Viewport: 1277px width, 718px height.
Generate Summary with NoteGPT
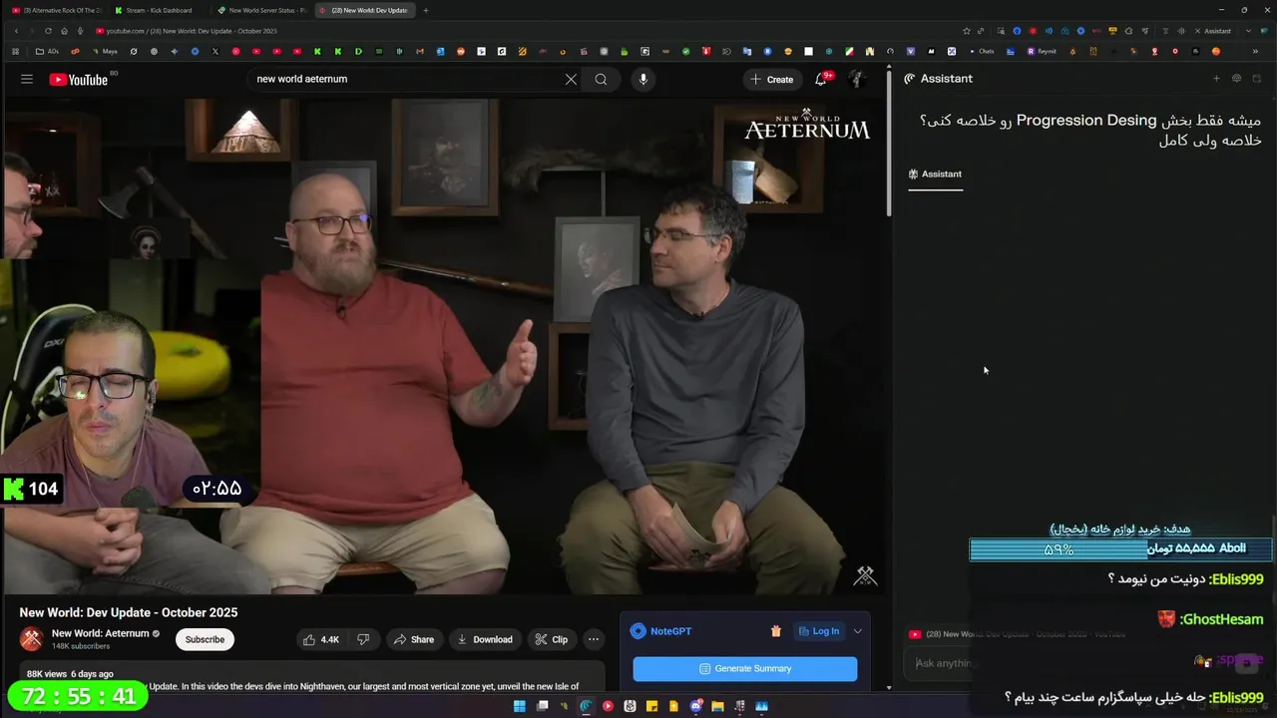(x=744, y=668)
